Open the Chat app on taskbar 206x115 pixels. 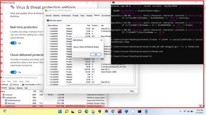tap(80, 111)
